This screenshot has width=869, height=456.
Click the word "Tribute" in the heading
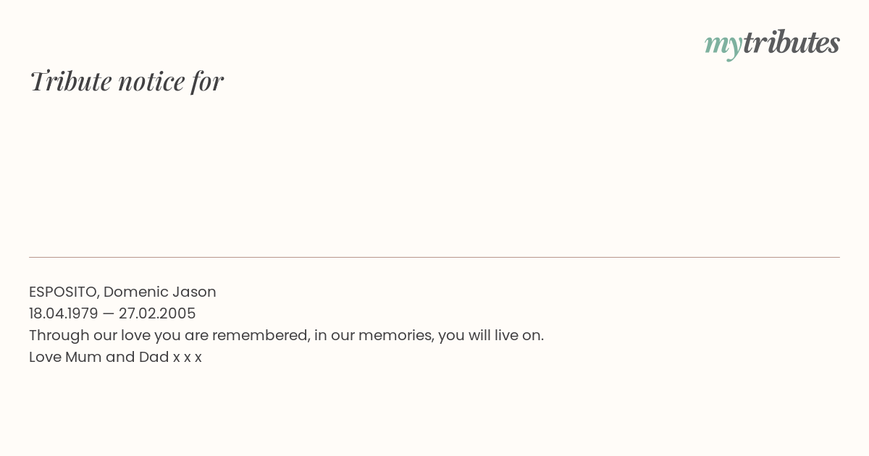tap(70, 81)
